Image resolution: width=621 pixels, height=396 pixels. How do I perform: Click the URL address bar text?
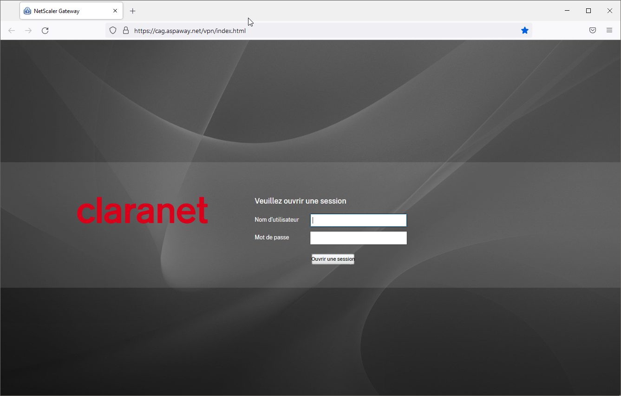click(x=190, y=31)
